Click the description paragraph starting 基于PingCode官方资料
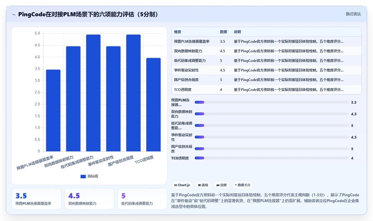 (265, 201)
